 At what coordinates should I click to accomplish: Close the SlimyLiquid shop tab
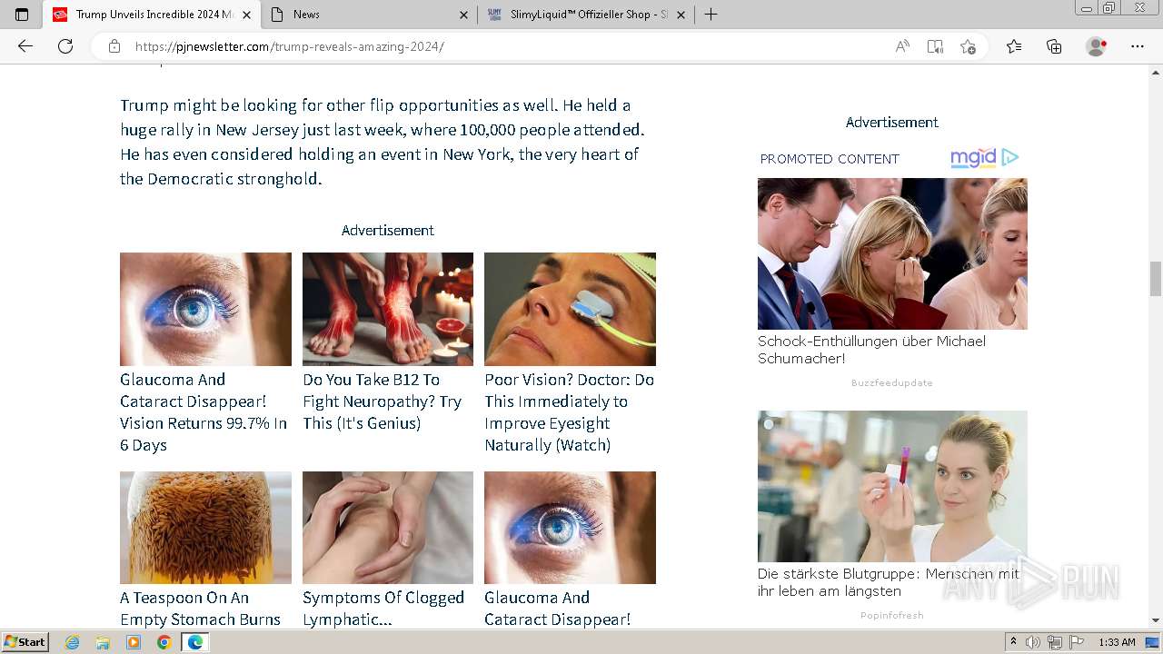point(681,15)
